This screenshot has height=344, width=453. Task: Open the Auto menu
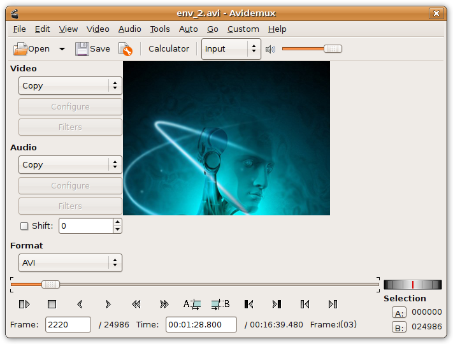[x=188, y=29]
